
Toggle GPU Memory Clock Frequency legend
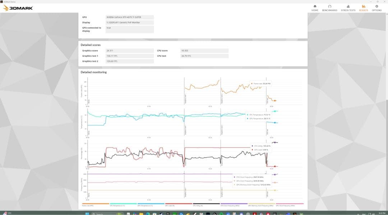click(x=262, y=205)
